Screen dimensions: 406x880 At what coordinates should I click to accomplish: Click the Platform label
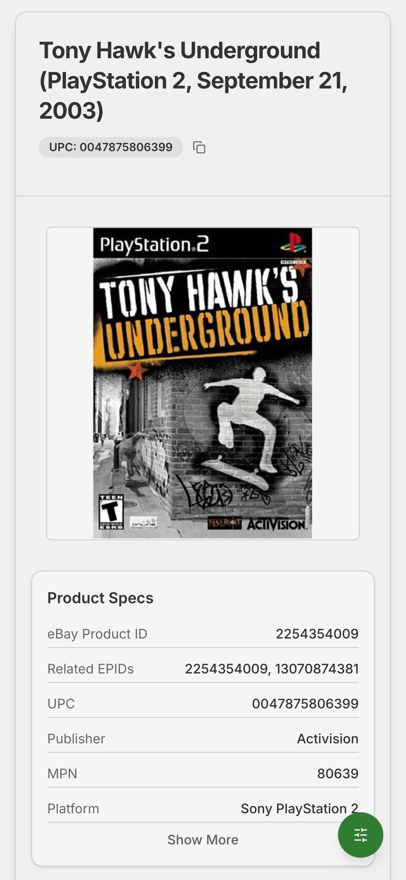73,809
